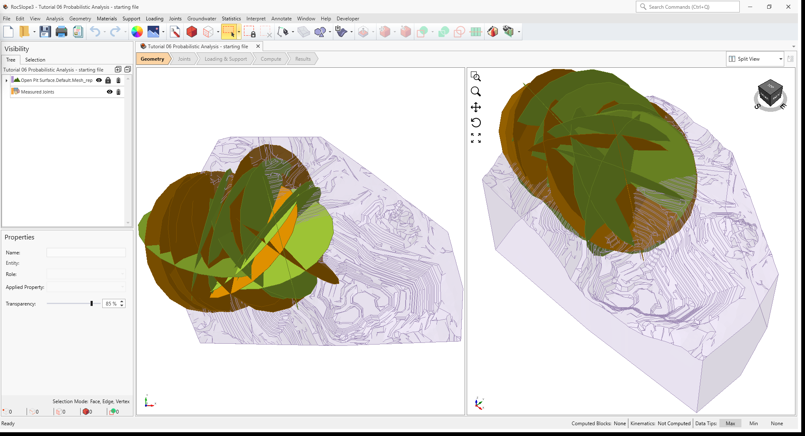Screen dimensions: 805x436
Task: Click the extrude upward arrow icon
Action: coord(363,32)
